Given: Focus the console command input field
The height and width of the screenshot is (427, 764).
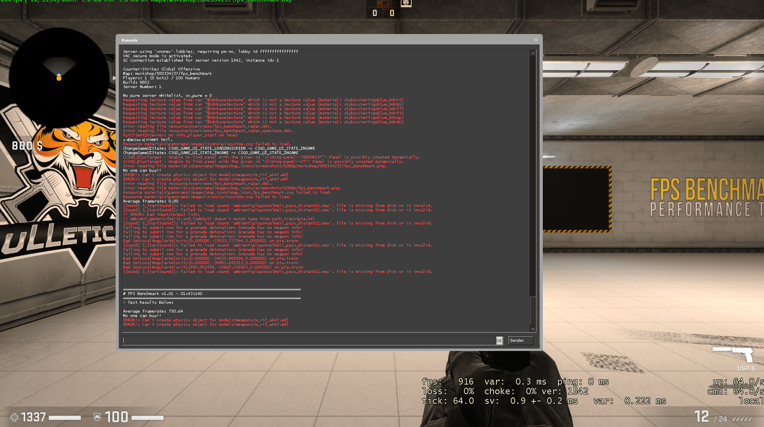Looking at the screenshot, I should [x=309, y=341].
